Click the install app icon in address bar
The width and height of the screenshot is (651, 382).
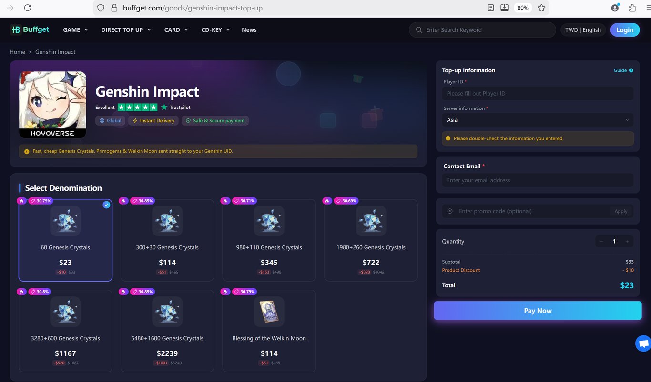point(505,8)
